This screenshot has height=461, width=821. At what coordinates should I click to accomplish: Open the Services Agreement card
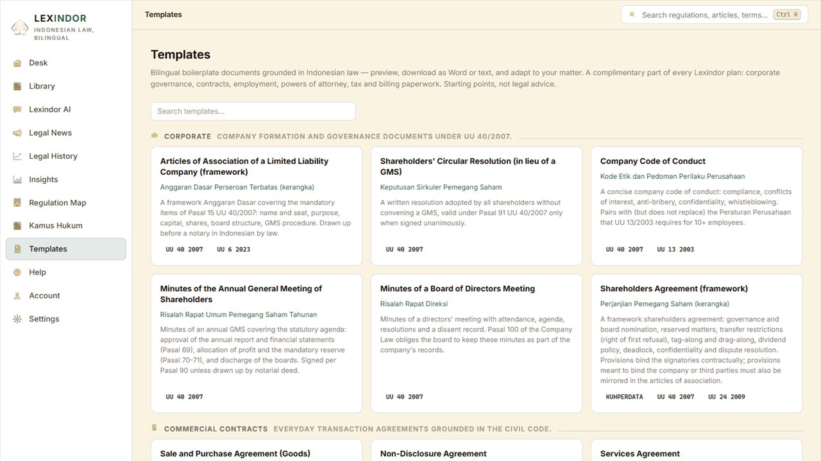(x=697, y=450)
